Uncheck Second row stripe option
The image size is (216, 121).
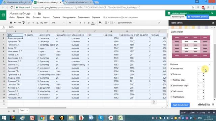[x=171, y=85]
